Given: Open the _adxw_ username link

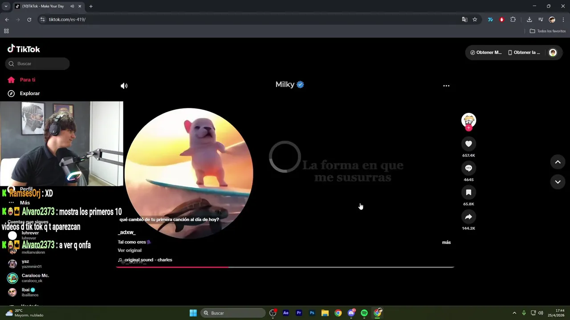Looking at the screenshot, I should coord(127,232).
